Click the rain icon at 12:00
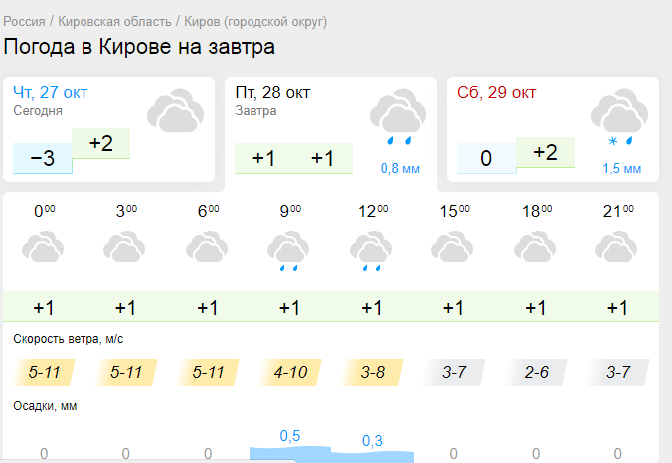This screenshot has width=672, height=463. [x=371, y=251]
